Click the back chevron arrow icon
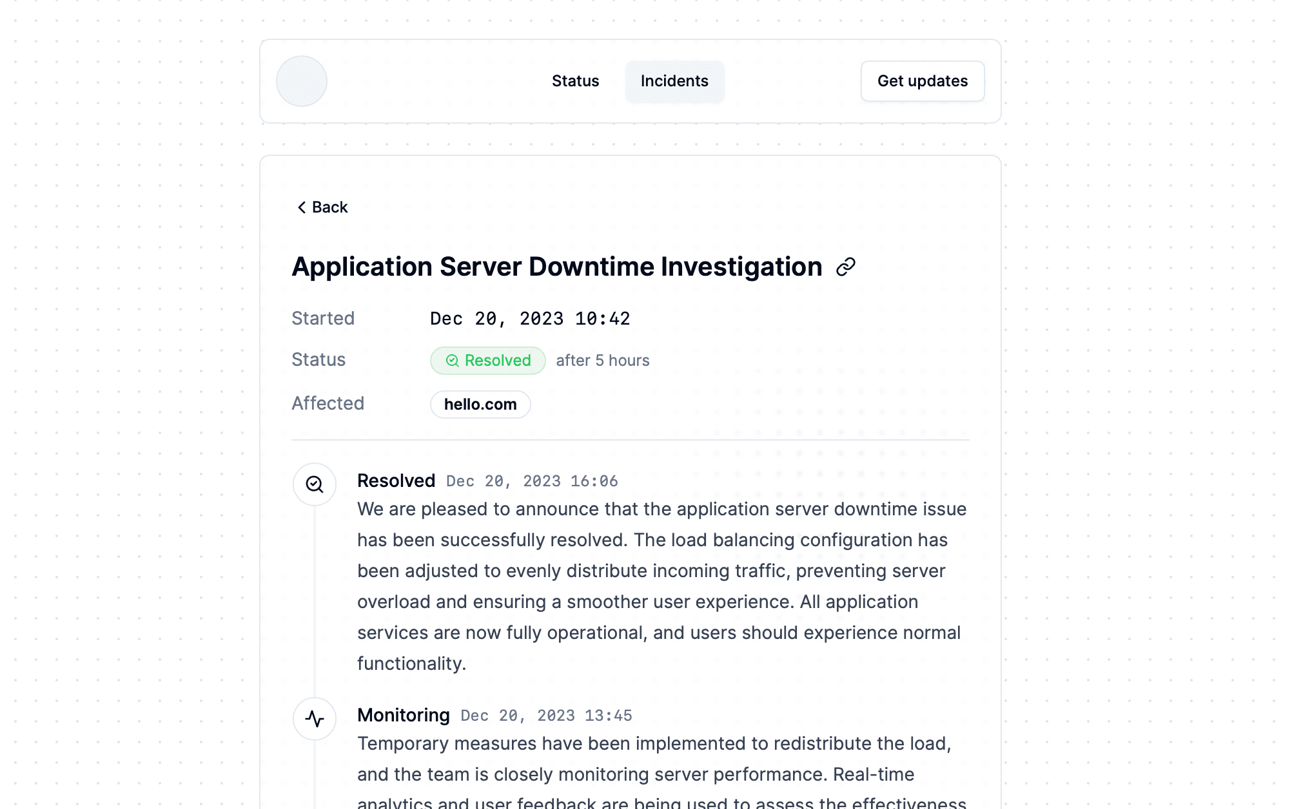The height and width of the screenshot is (809, 1292). point(300,207)
